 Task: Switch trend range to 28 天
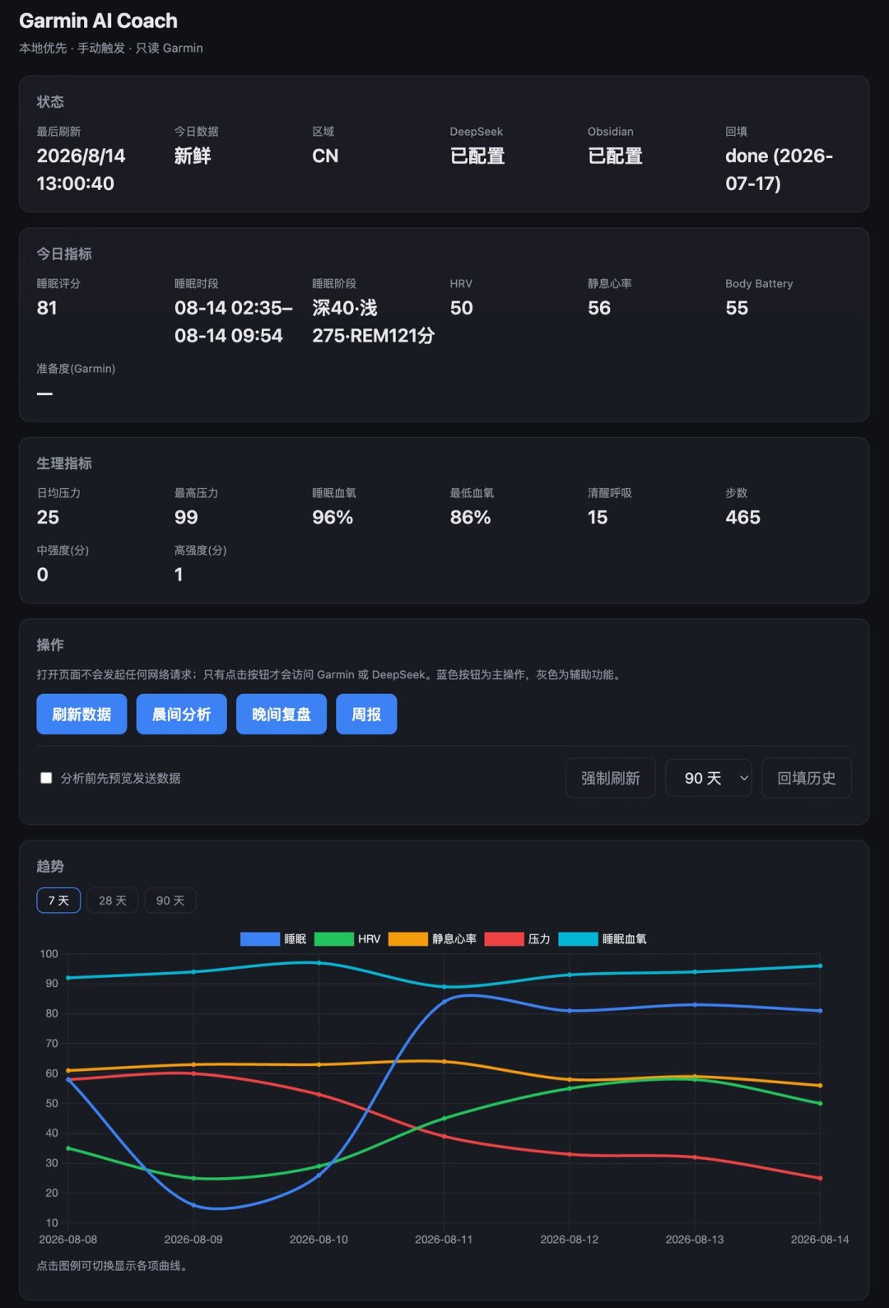pos(113,901)
